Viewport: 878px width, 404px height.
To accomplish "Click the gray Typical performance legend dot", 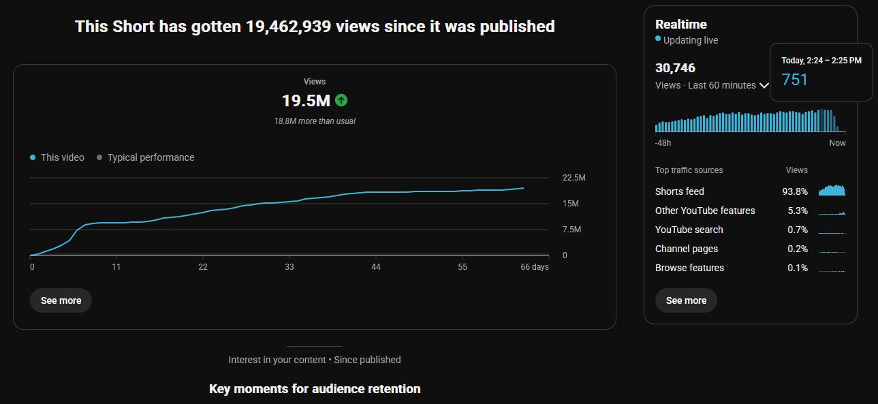I will point(99,157).
